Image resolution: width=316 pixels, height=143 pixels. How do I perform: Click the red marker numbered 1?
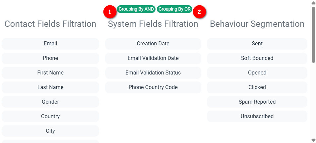110,12
